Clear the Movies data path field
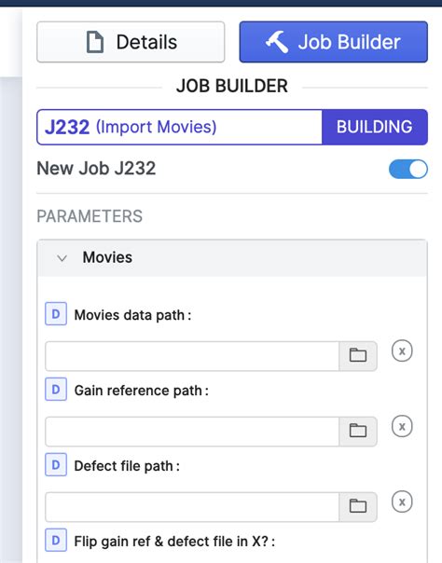This screenshot has width=442, height=563. [x=402, y=350]
